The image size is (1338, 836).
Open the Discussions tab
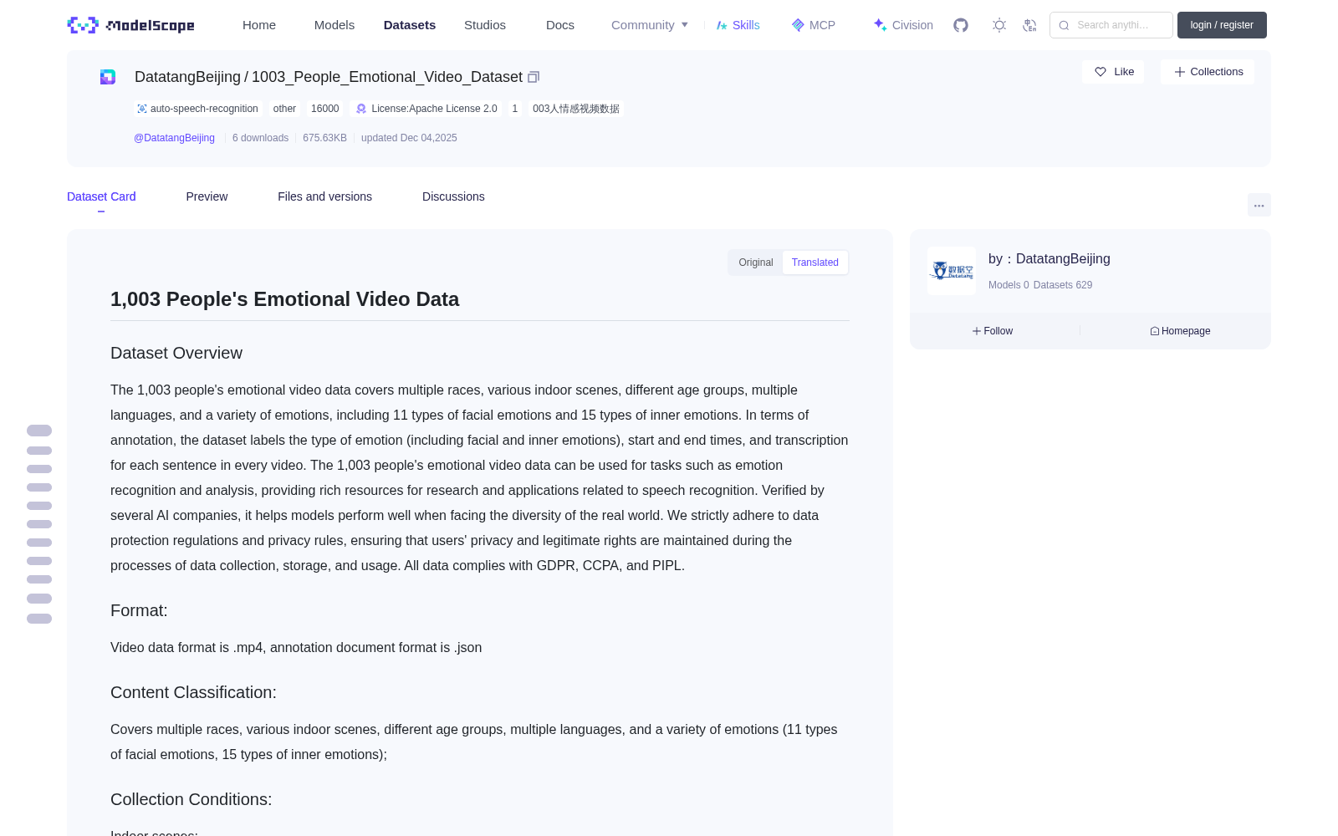(x=453, y=196)
